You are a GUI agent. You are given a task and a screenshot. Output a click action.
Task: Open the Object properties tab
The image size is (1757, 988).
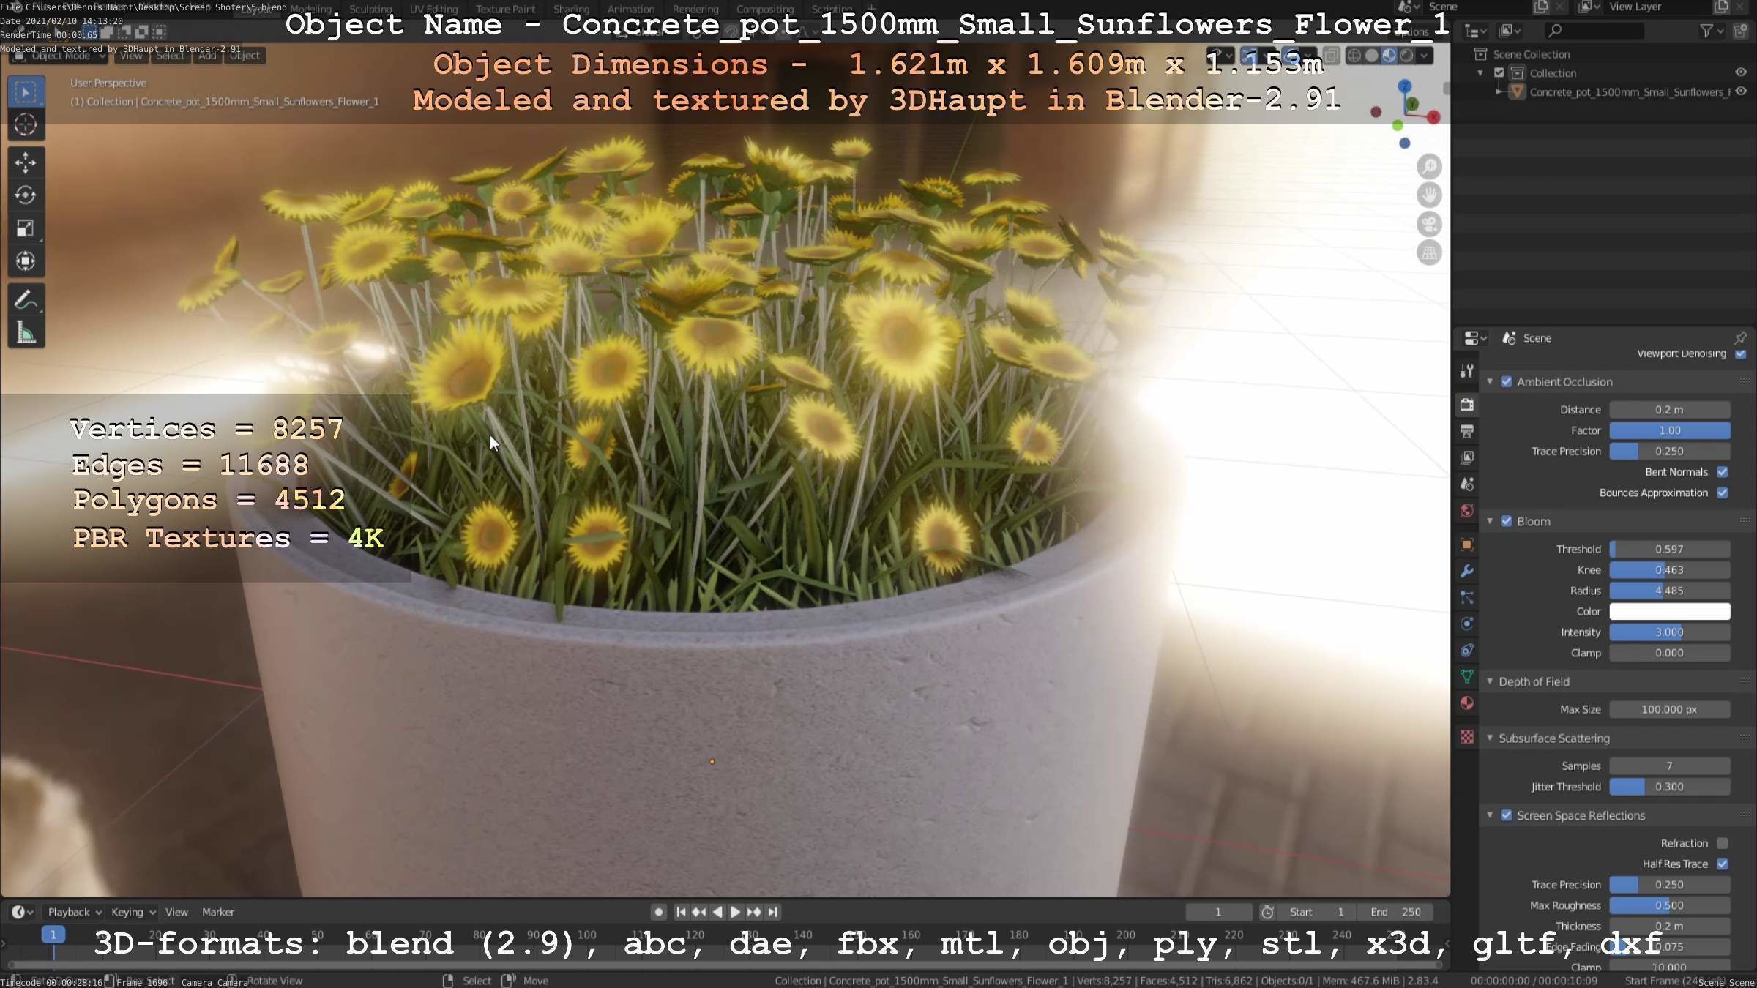pos(1467,544)
